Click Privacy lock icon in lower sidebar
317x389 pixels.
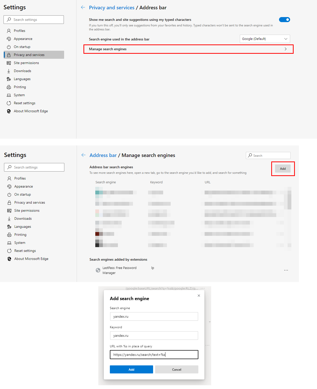pos(9,202)
